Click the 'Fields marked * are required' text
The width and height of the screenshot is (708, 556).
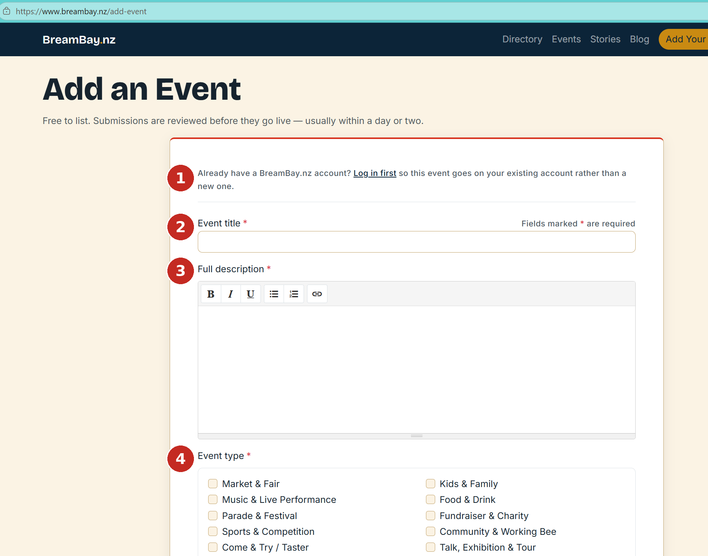click(x=578, y=224)
